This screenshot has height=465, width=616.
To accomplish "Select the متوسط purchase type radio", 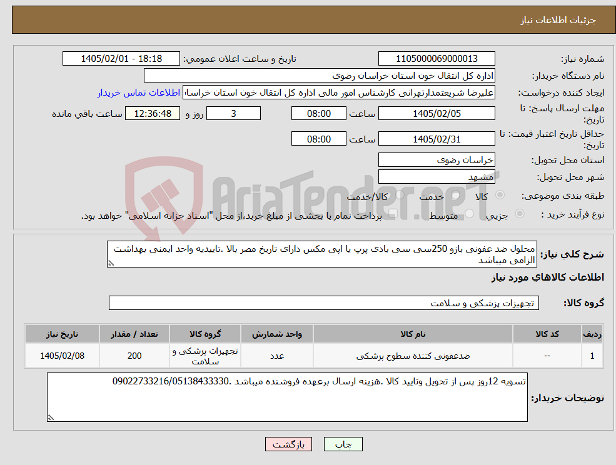I will [x=469, y=214].
